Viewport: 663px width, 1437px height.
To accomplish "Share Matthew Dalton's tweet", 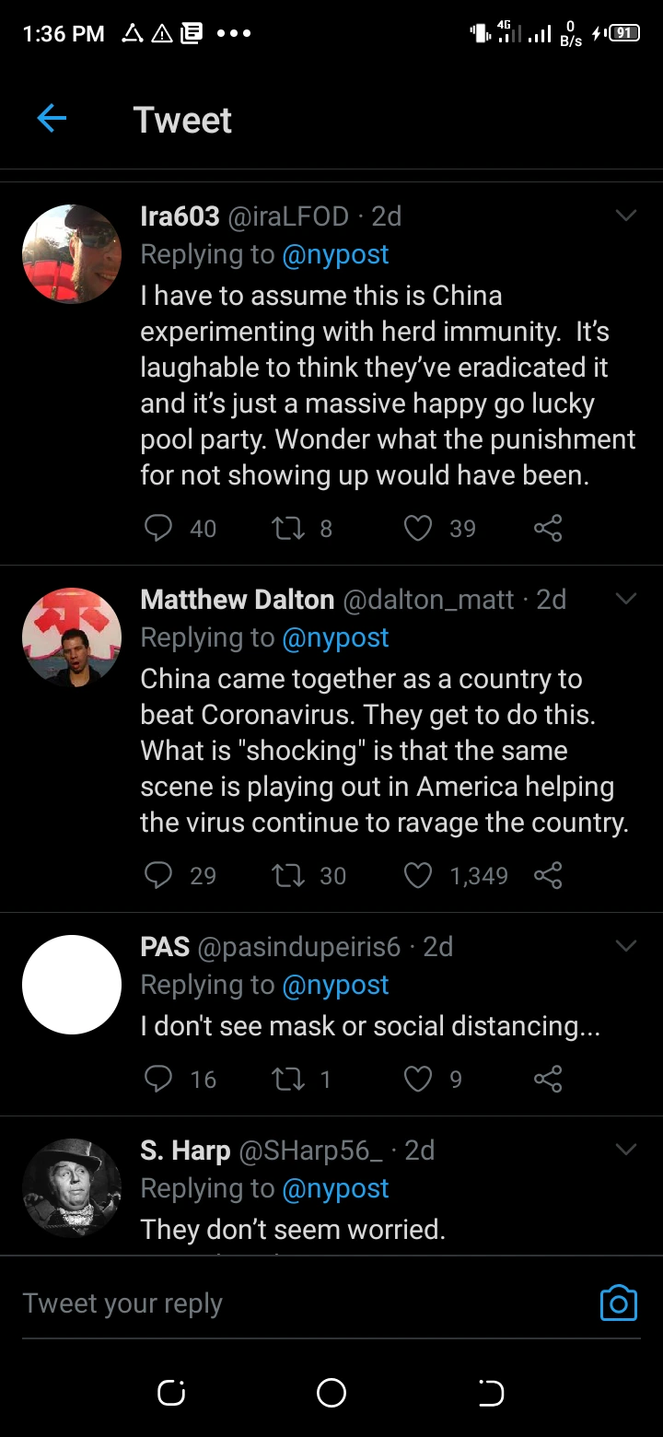I will pyautogui.click(x=548, y=875).
